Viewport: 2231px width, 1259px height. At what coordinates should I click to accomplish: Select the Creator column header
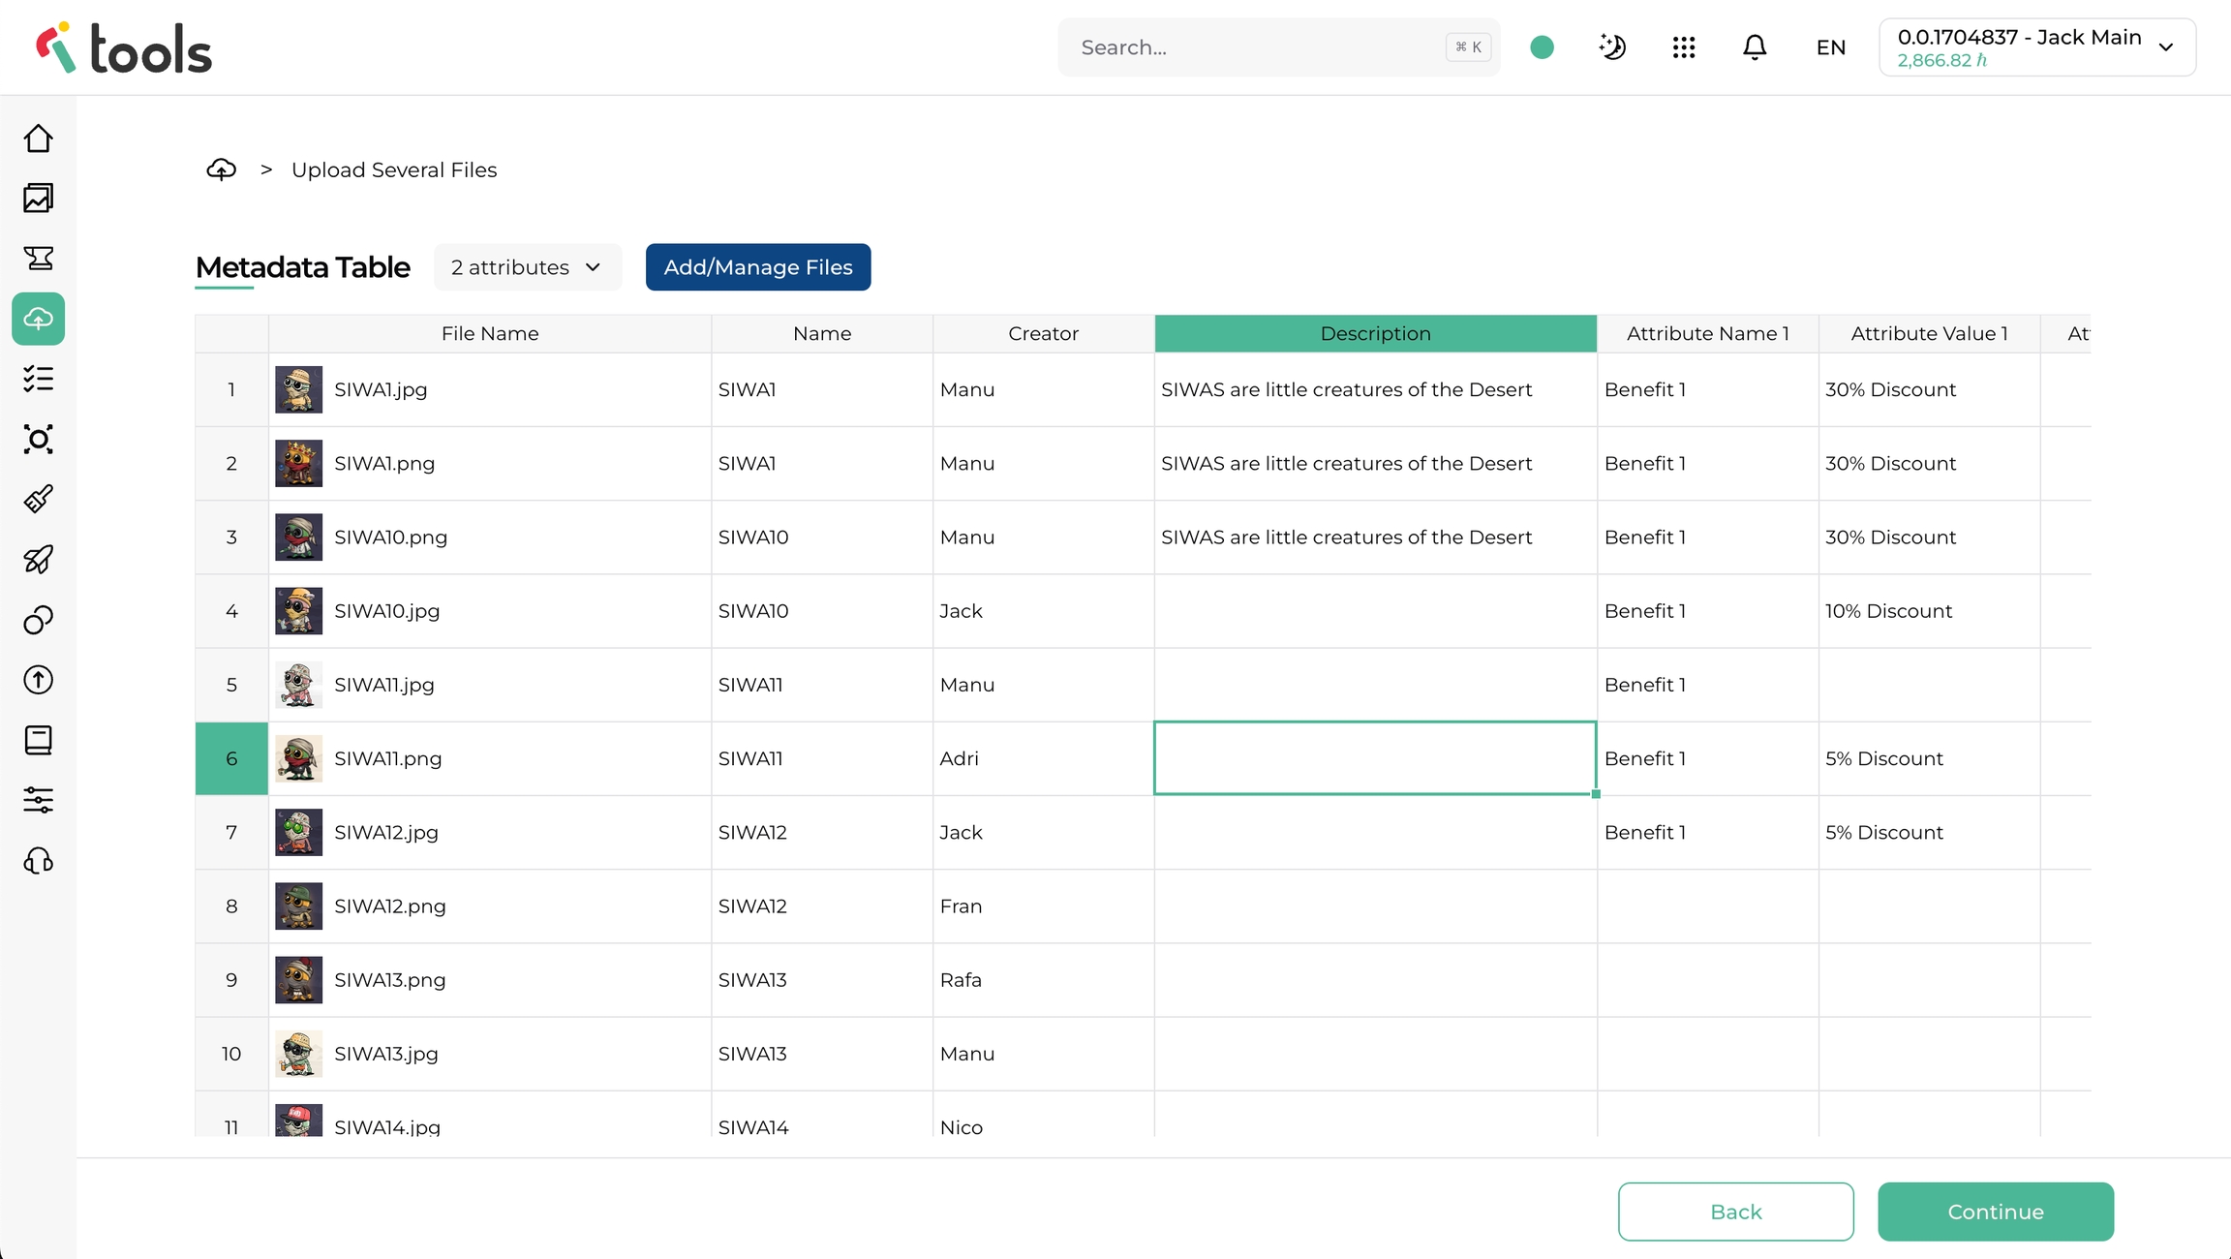coord(1043,333)
